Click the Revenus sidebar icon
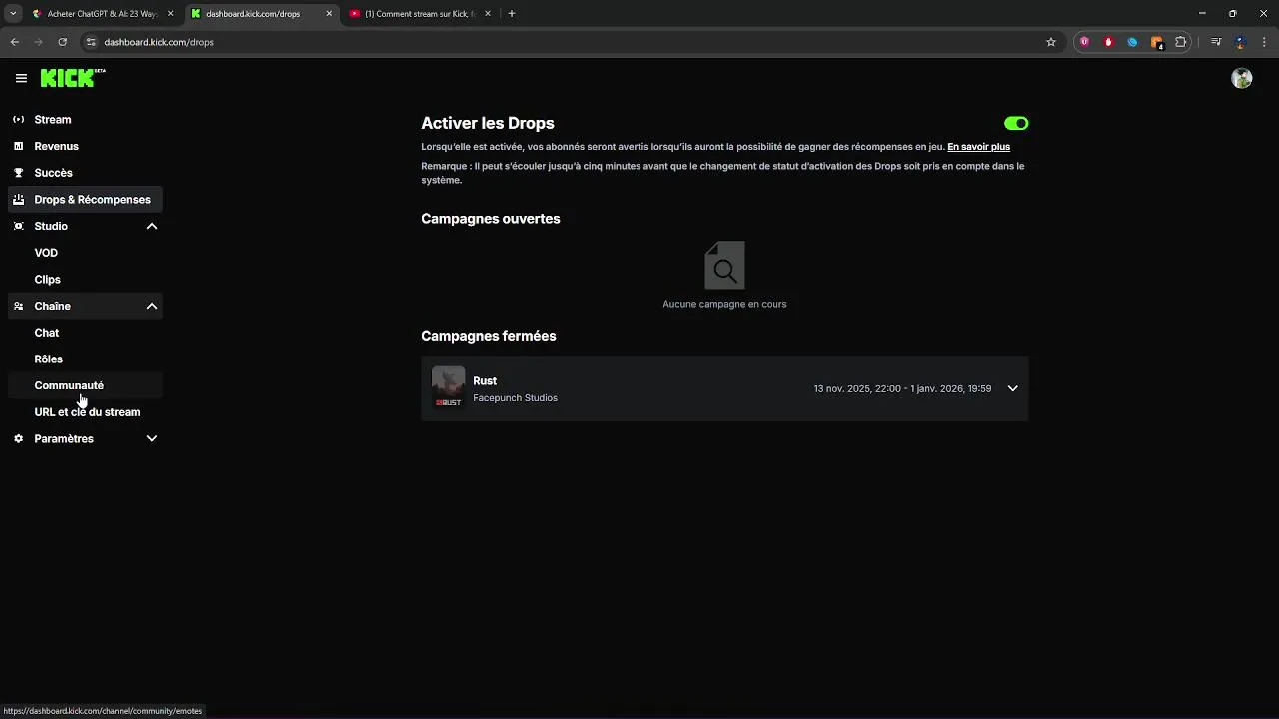1279x719 pixels. 18,146
